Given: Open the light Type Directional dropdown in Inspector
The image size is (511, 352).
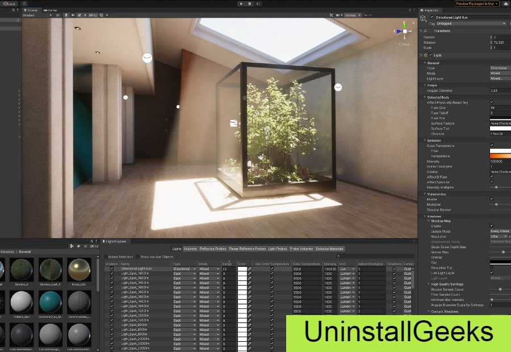Looking at the screenshot, I should [500, 68].
